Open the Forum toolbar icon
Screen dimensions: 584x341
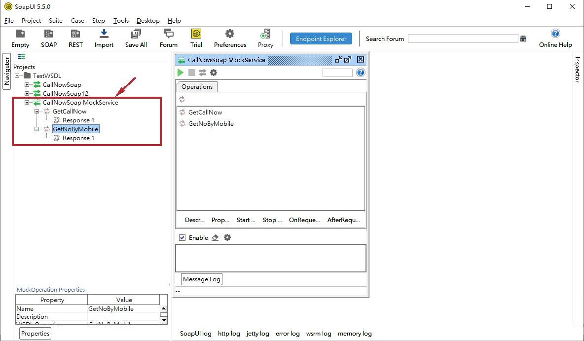(x=169, y=39)
